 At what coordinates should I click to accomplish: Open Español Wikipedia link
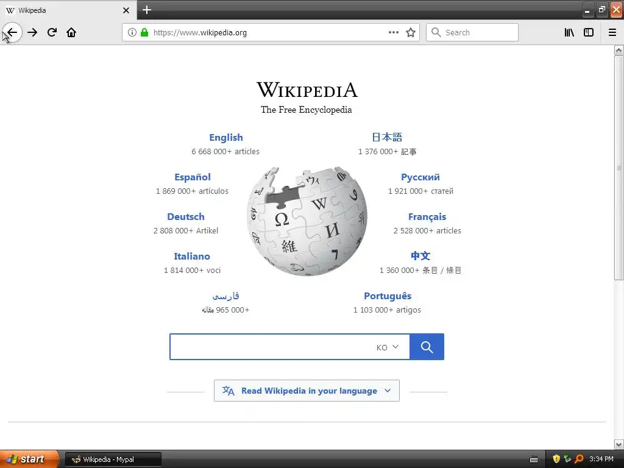(193, 177)
